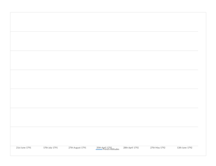Click the 17th July 1791 axis label
This screenshot has height=166, width=216.
pyautogui.click(x=51, y=148)
